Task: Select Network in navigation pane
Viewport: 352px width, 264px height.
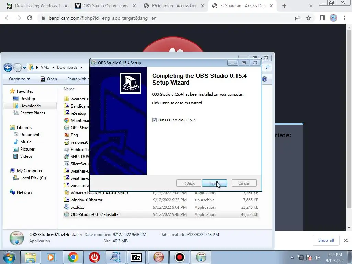Action: pos(24,192)
